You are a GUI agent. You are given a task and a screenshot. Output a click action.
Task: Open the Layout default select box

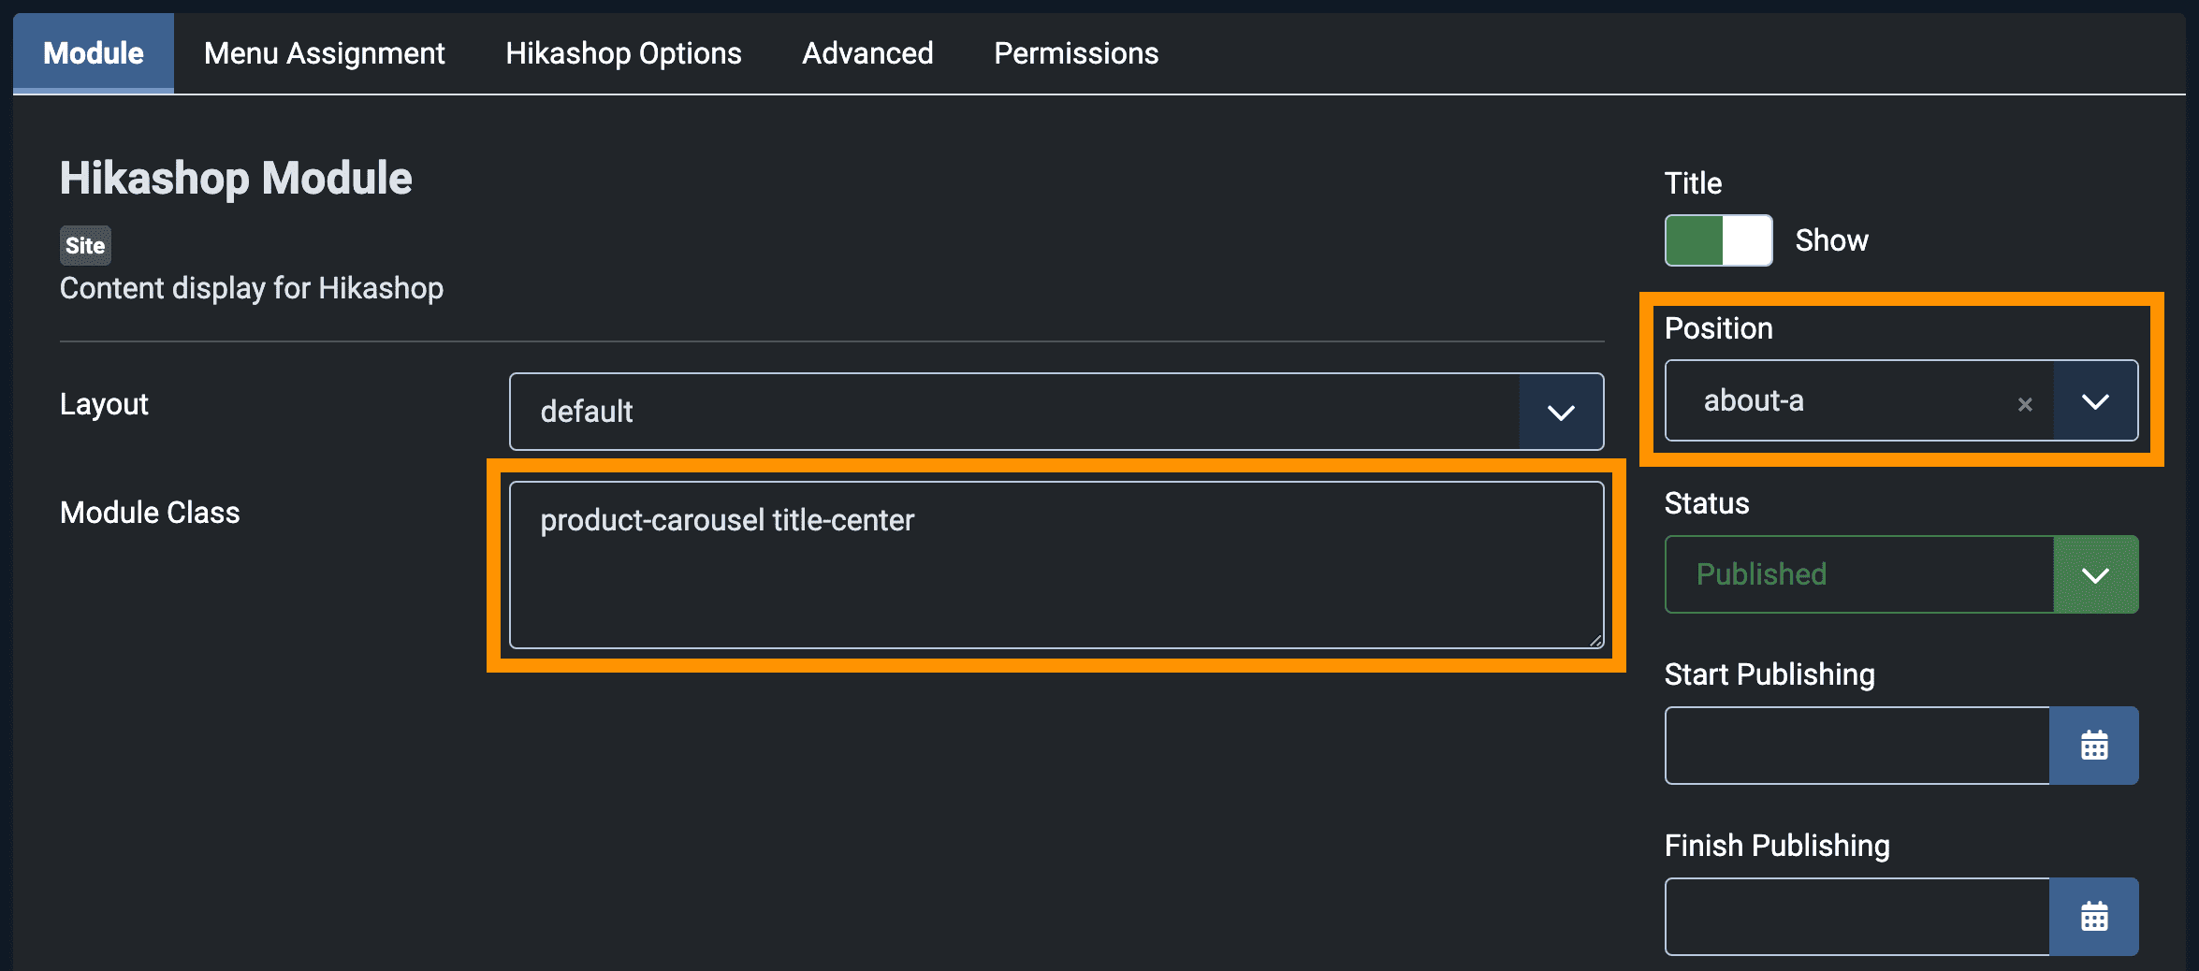pos(1056,412)
